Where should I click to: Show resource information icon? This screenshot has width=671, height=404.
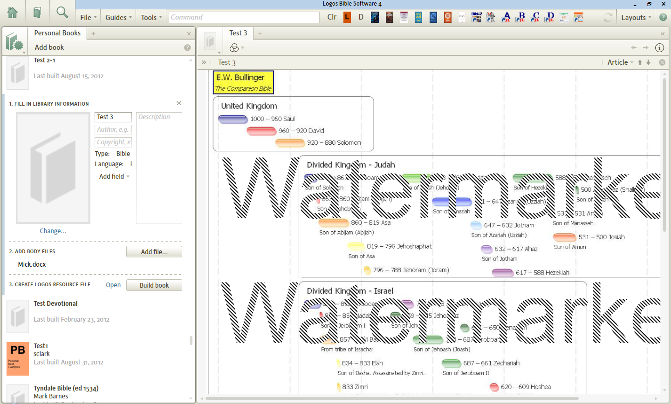point(659,47)
